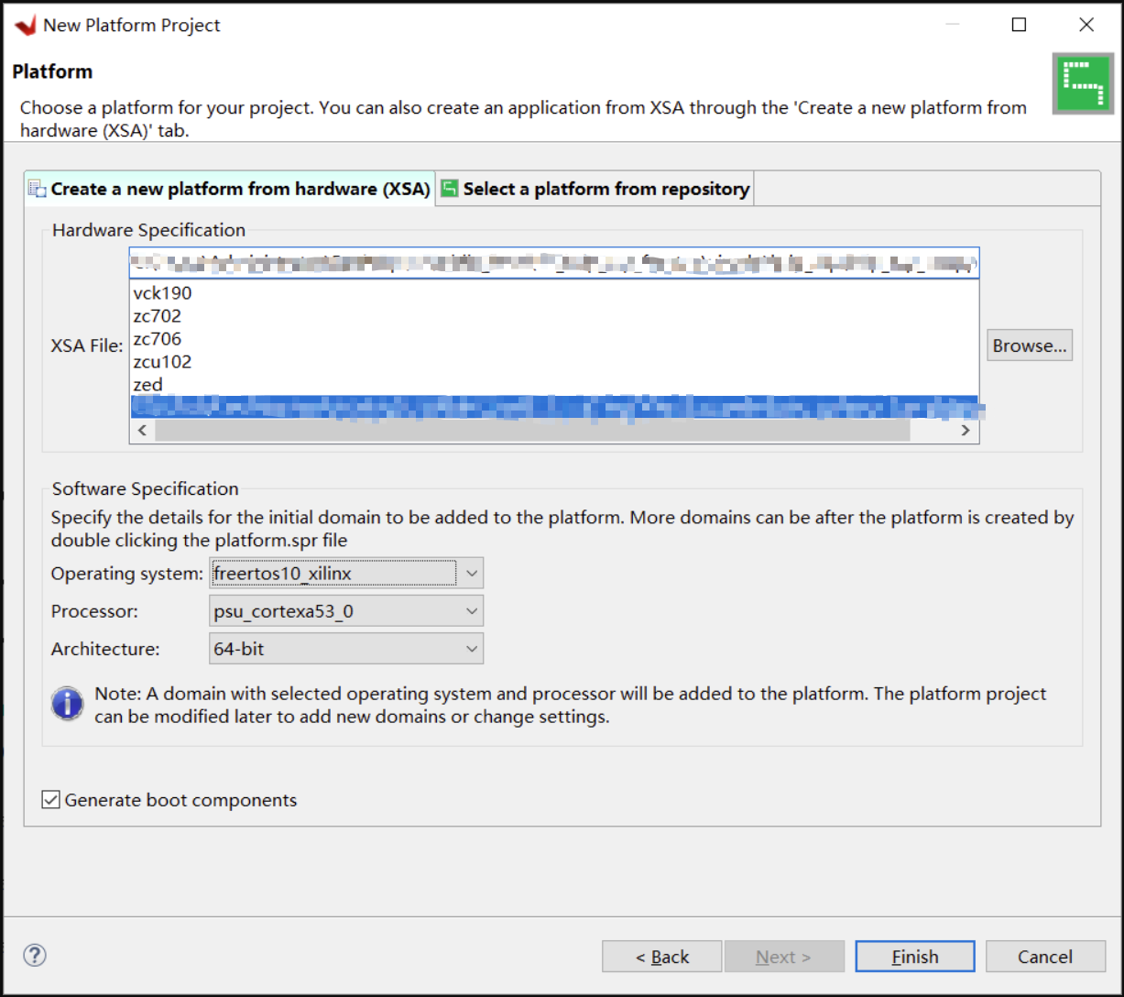Click the XSA file path input field
The image size is (1124, 997).
(554, 263)
